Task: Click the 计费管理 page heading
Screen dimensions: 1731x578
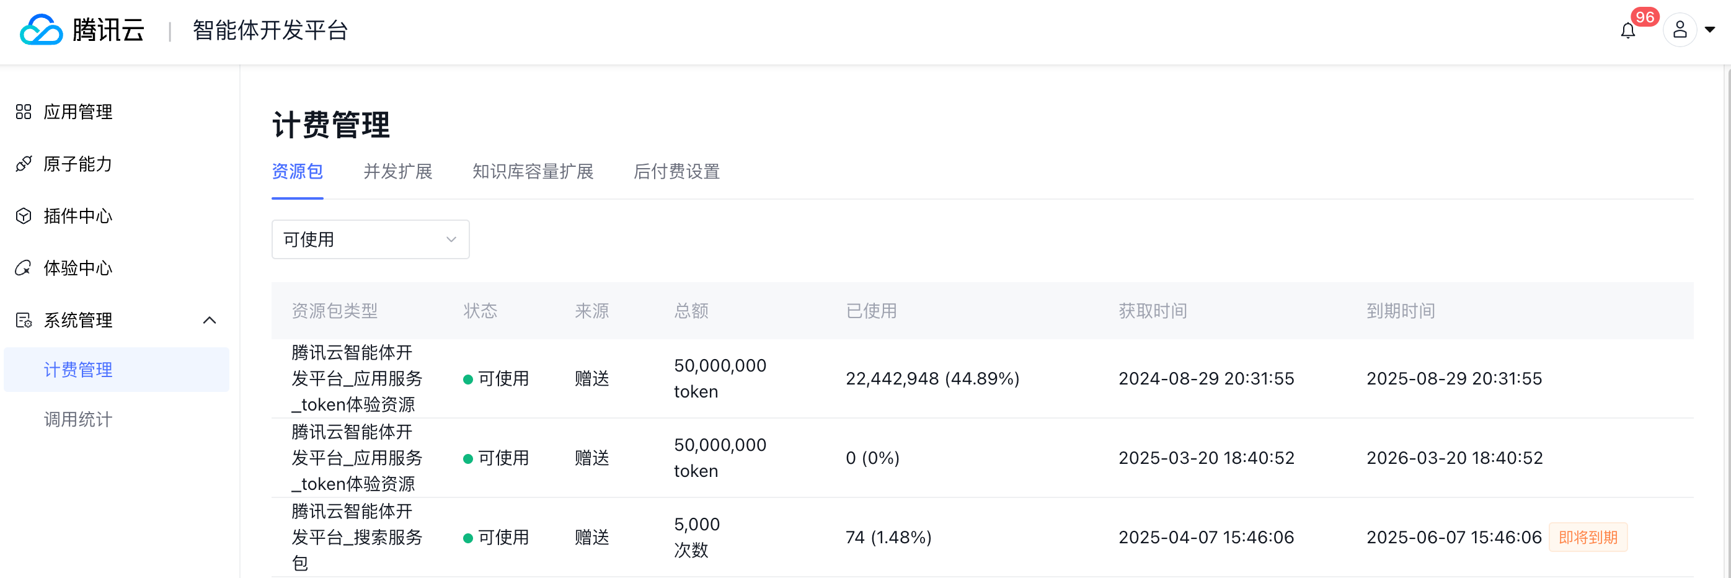Action: pos(330,125)
